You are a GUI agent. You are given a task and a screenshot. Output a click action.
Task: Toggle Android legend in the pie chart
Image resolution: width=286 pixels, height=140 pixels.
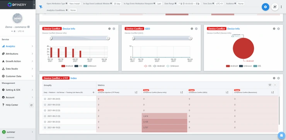232,66
